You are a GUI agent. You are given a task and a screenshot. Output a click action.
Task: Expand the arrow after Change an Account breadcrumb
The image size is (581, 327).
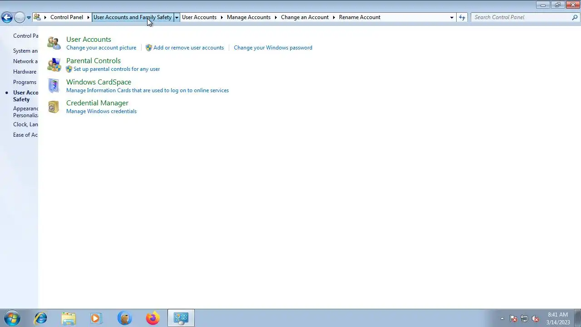334,17
